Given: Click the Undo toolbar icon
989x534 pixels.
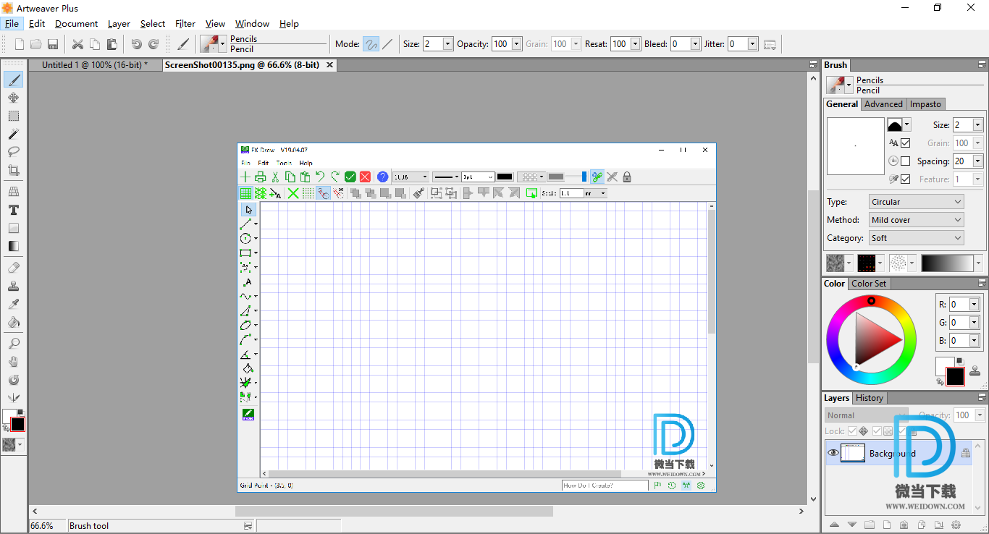Looking at the screenshot, I should [x=136, y=44].
